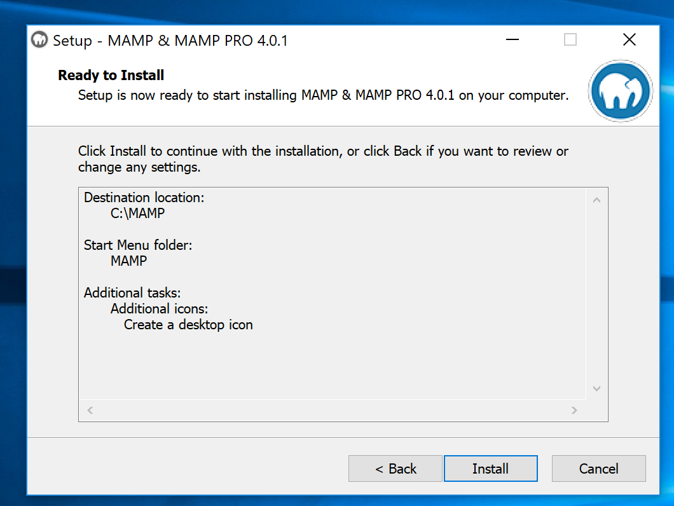Click the "Additional icons:" line
Screen dimensions: 674x506
pos(159,309)
